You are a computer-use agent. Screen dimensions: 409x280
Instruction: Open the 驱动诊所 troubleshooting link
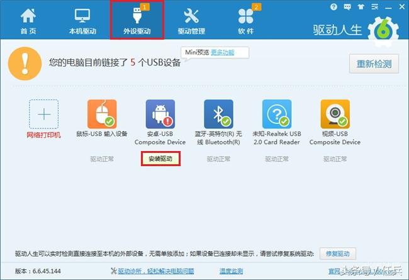tap(155, 271)
